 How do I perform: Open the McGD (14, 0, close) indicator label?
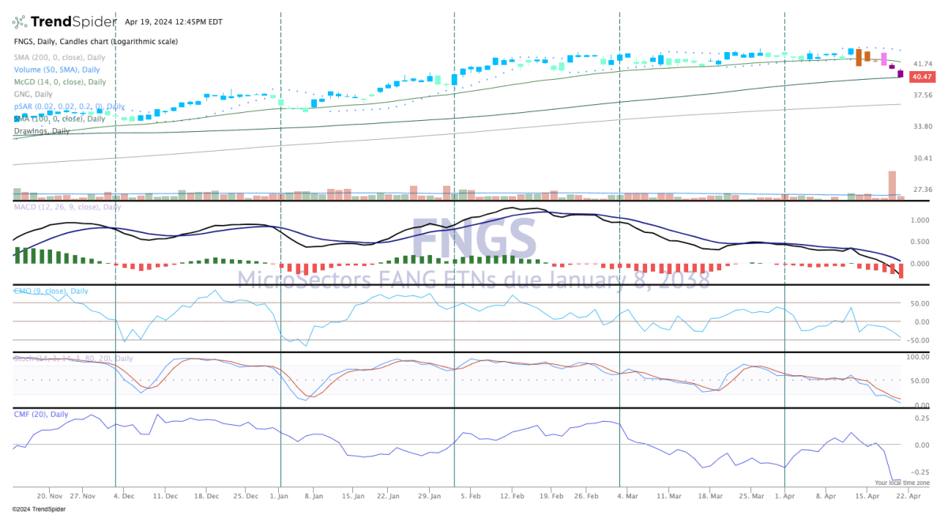60,82
